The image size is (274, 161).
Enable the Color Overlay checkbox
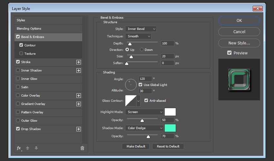(x=18, y=95)
